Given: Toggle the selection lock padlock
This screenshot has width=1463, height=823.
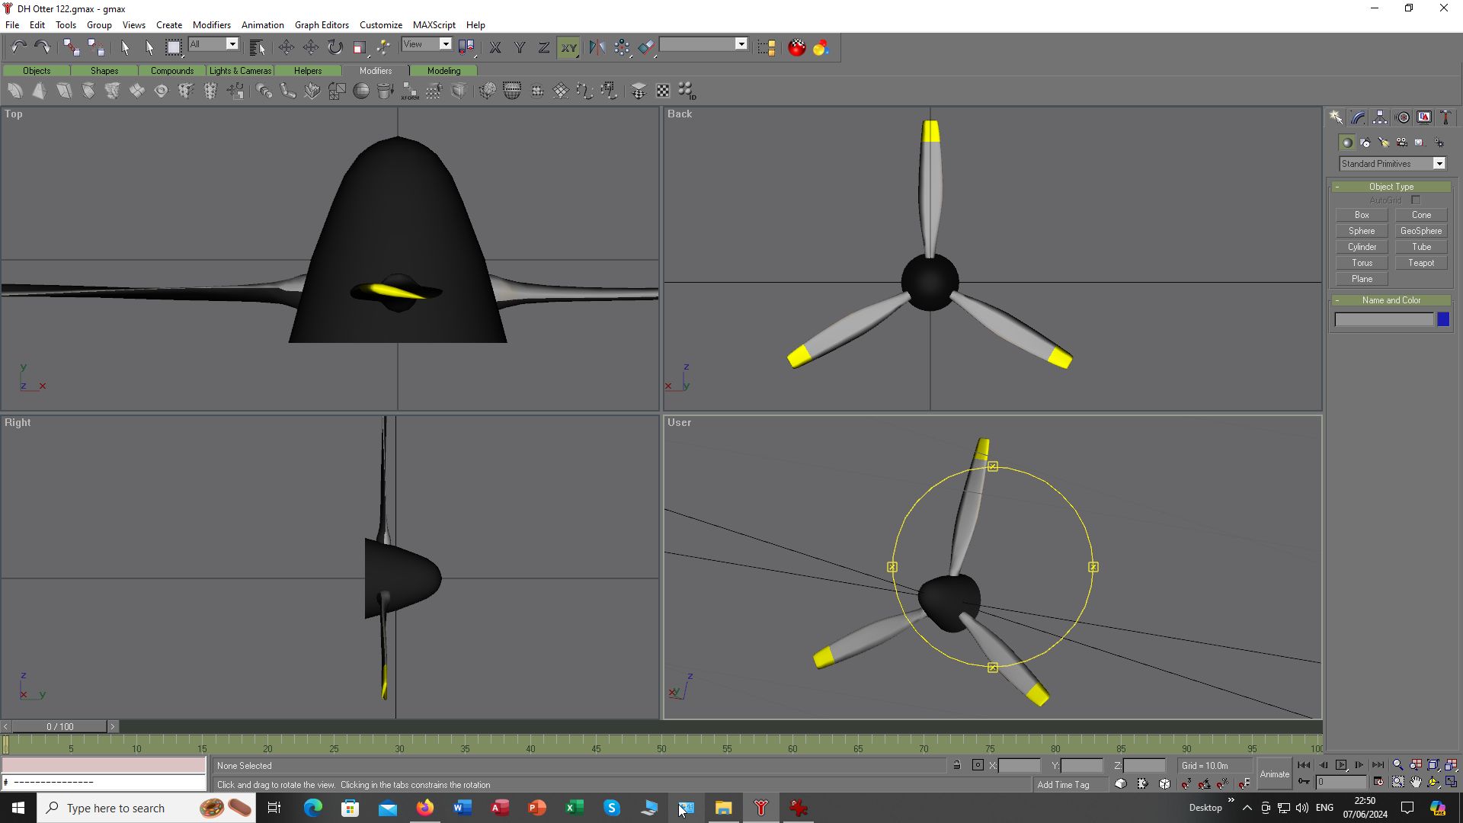Looking at the screenshot, I should click(957, 765).
